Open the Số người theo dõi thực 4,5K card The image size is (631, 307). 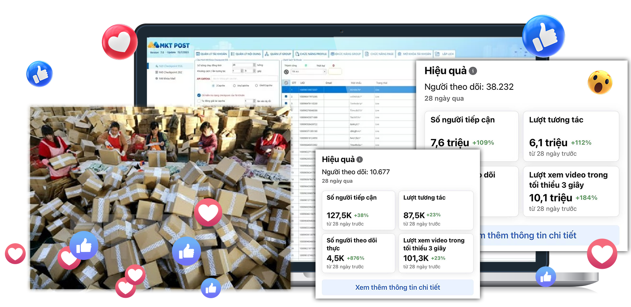[358, 253]
